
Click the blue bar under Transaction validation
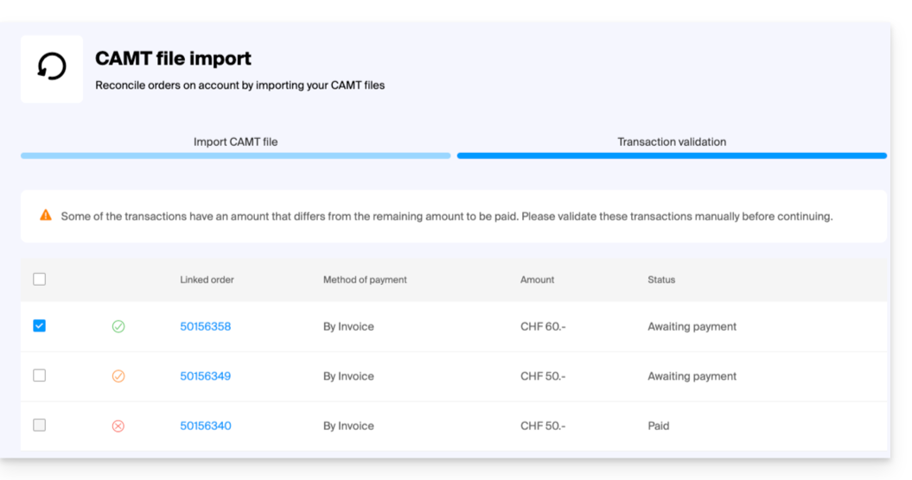pos(671,156)
